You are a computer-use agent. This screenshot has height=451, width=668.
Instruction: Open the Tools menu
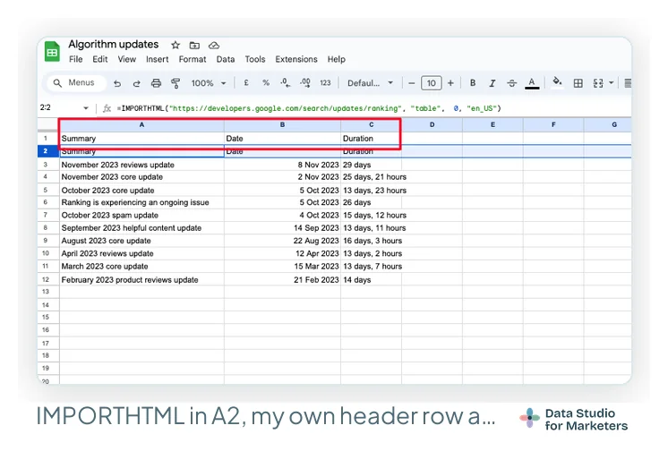(x=255, y=59)
